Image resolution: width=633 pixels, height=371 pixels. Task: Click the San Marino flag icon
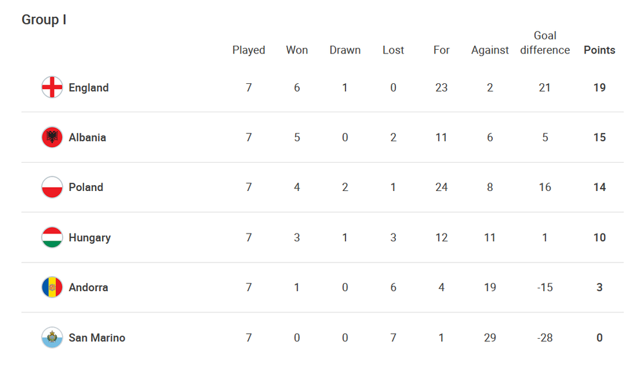[52, 337]
